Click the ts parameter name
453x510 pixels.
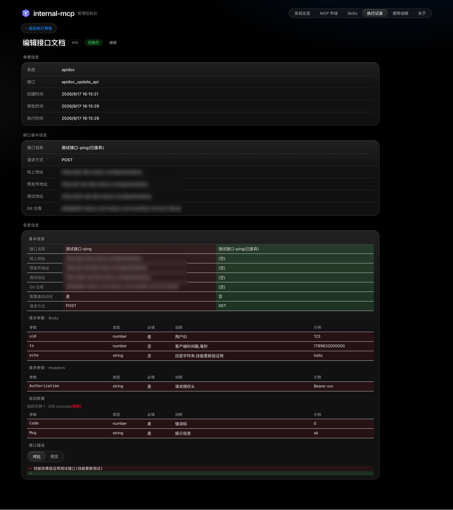coord(32,346)
